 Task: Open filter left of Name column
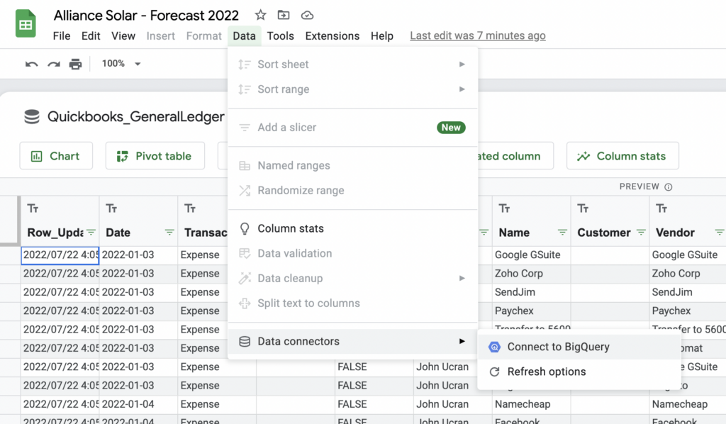click(x=484, y=233)
